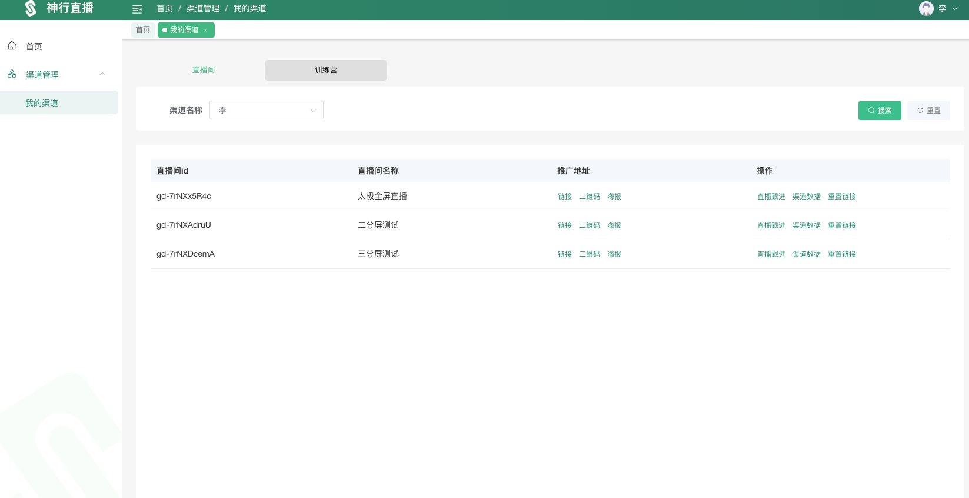Click the 神行直播 logo icon

[x=31, y=8]
